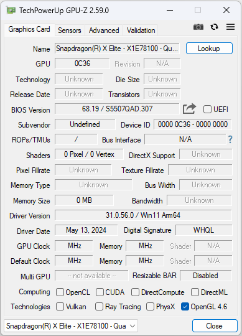Click the Bus Interface value N/A
Viewport: 242px width, 336px height.
(185, 139)
